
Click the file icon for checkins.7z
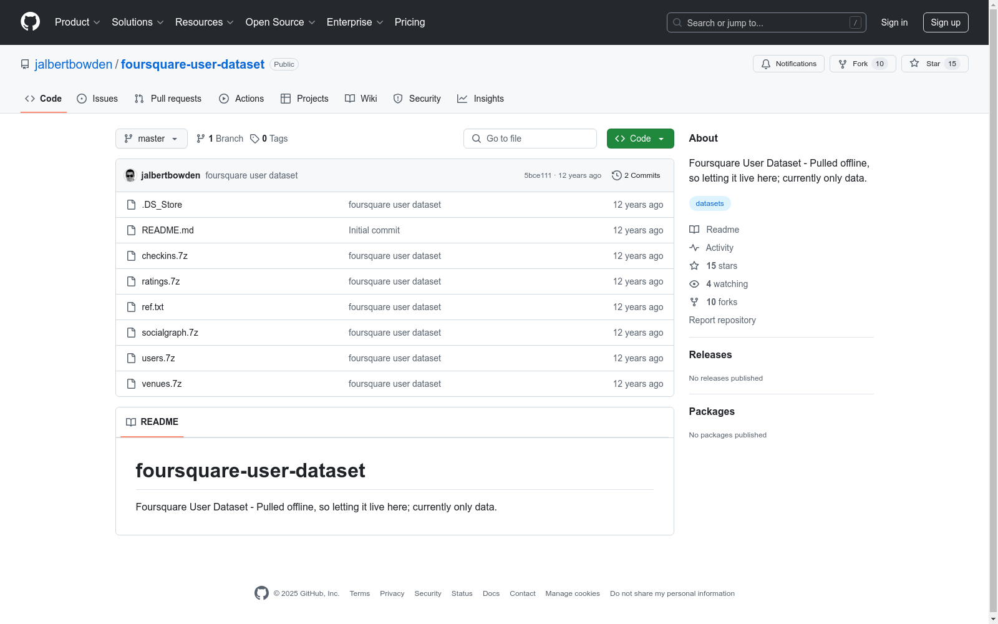(x=131, y=256)
